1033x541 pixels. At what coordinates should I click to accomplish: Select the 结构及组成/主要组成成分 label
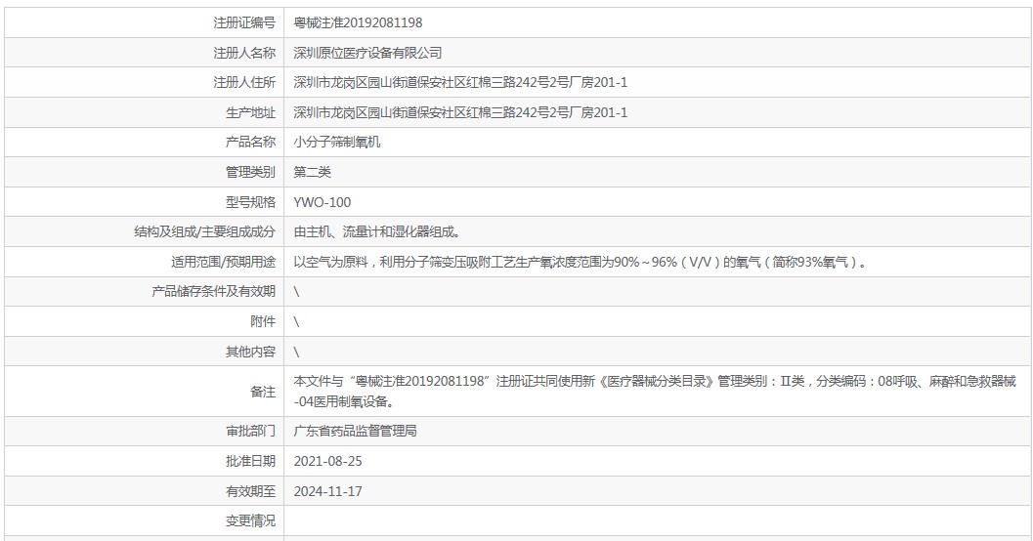pyautogui.click(x=205, y=231)
